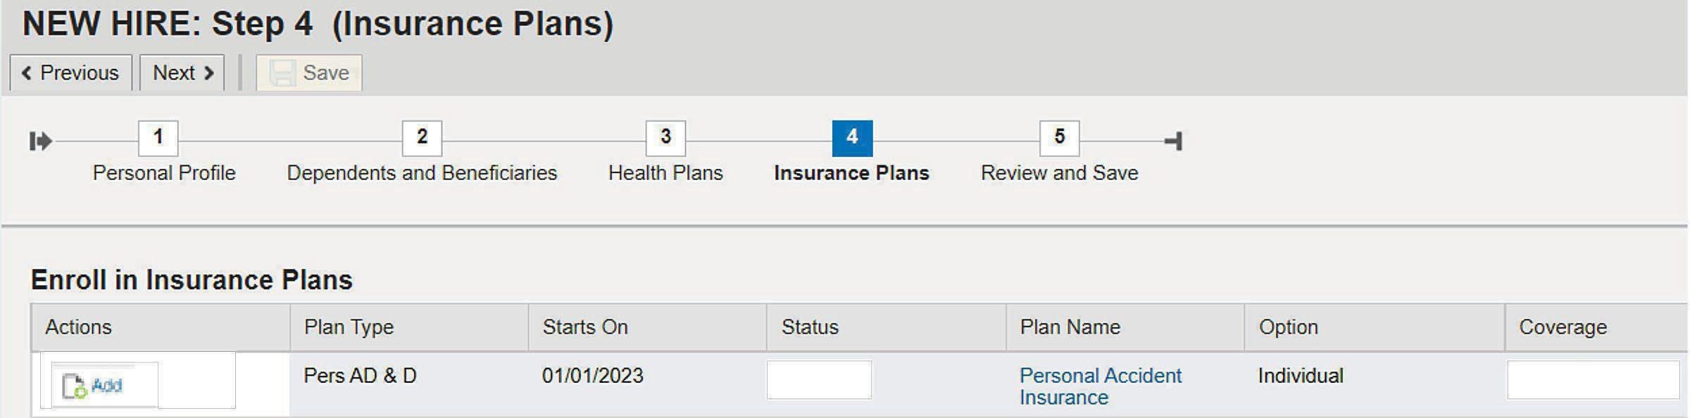The image size is (1690, 418).
Task: Go to step 1 box
Action: [x=158, y=138]
